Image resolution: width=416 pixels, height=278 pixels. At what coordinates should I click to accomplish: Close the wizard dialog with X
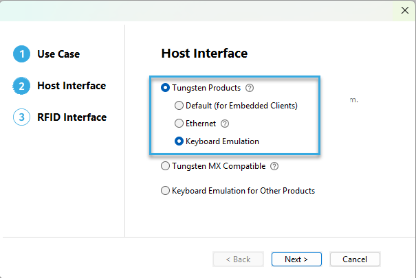pos(405,10)
